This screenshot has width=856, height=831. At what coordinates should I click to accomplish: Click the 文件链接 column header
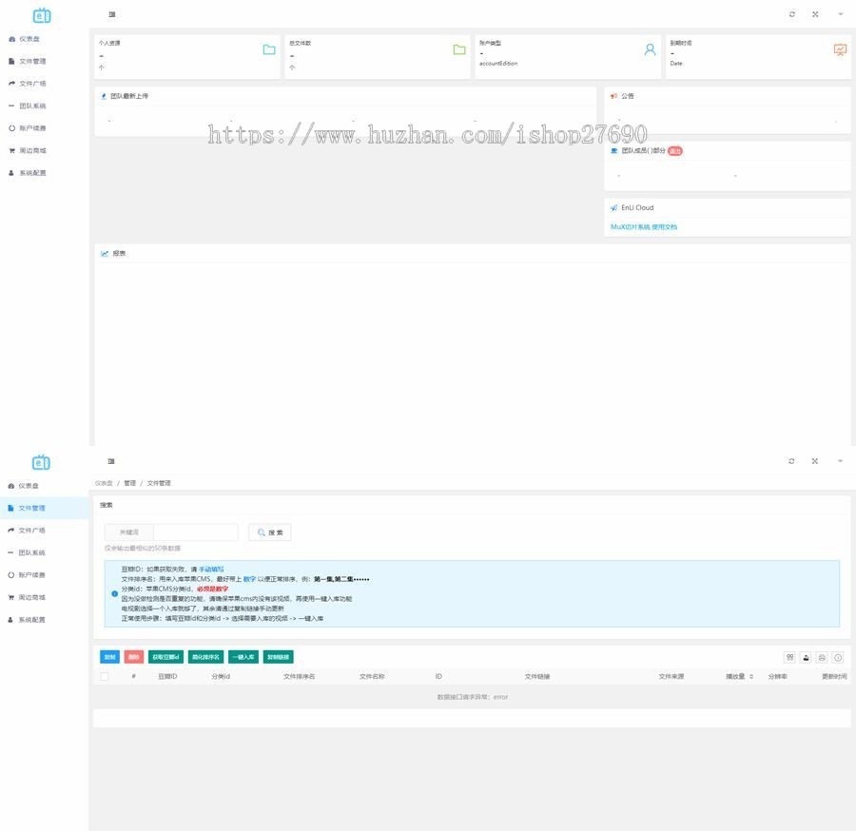coord(537,677)
